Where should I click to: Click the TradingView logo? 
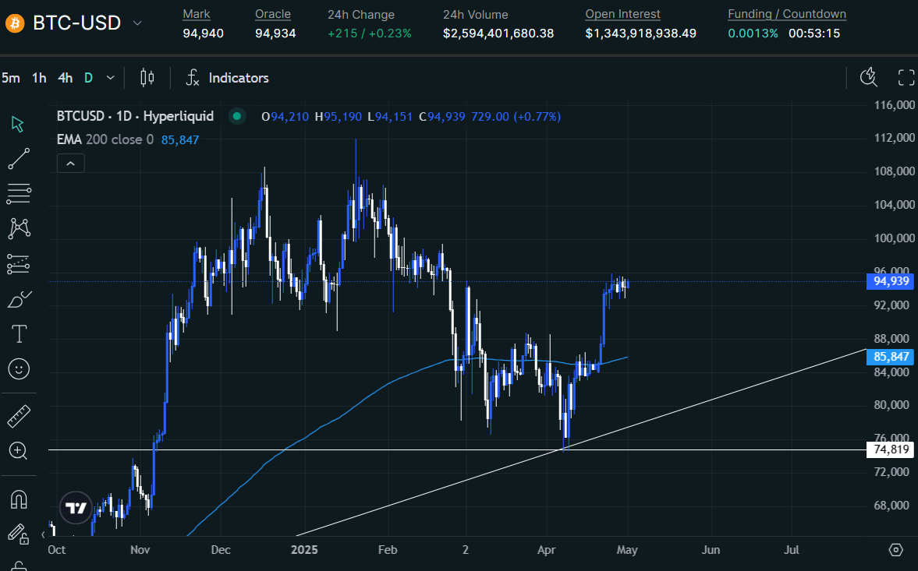(76, 507)
